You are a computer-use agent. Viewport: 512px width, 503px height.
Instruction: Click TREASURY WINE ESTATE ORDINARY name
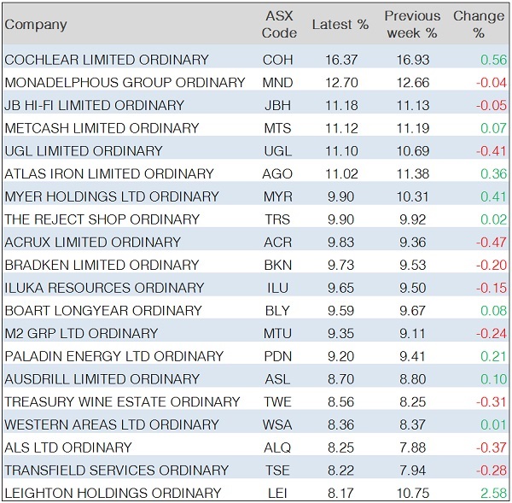[x=122, y=401]
